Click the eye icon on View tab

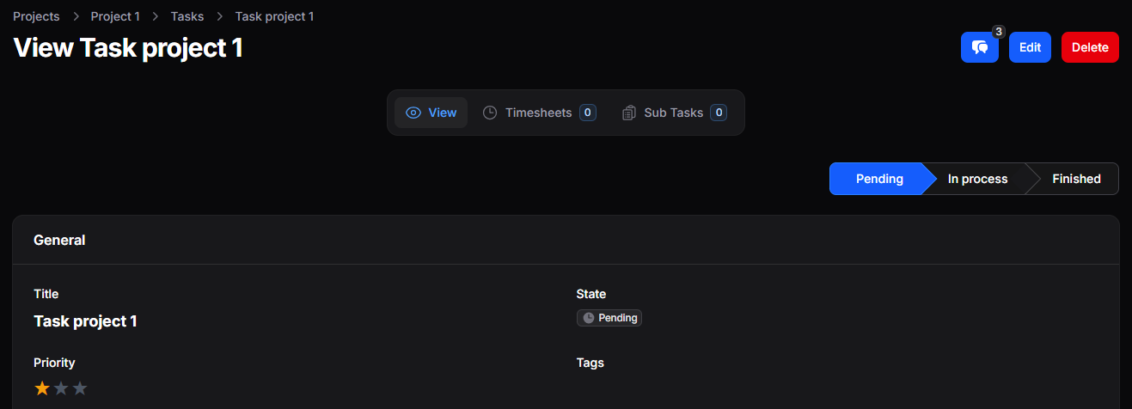pos(413,113)
